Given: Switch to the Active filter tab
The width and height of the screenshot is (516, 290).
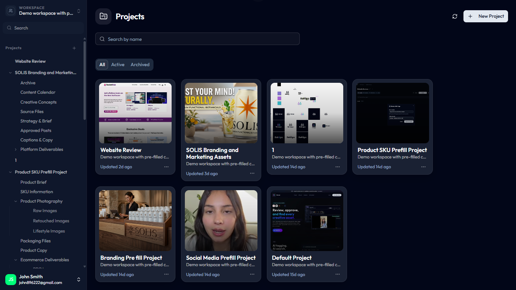Looking at the screenshot, I should (118, 65).
